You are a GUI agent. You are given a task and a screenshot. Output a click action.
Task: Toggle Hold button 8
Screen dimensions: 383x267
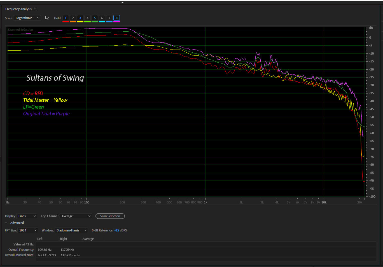116,18
